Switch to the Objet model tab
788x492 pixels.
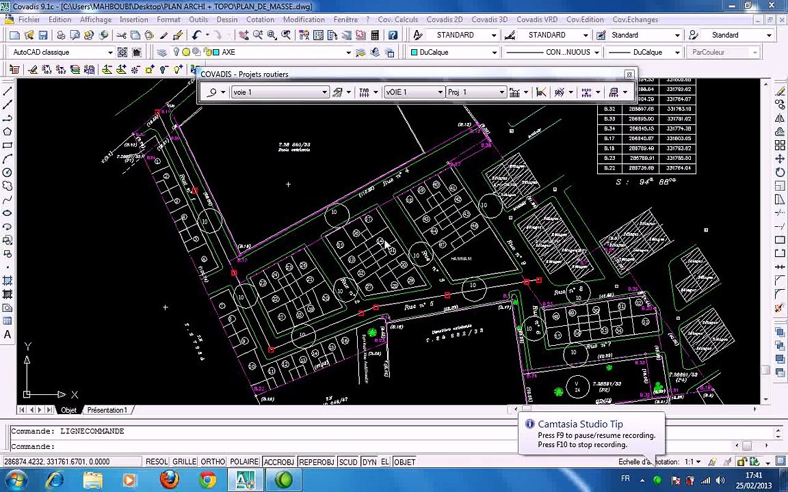coord(69,410)
